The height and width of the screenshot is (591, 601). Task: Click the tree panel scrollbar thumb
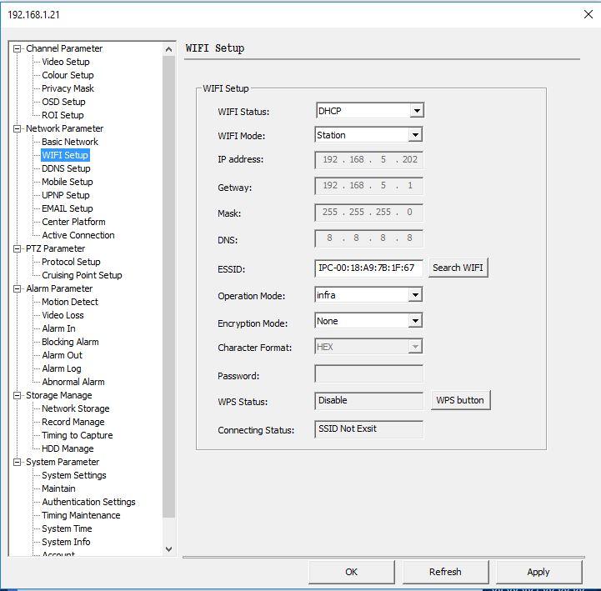coord(168,287)
